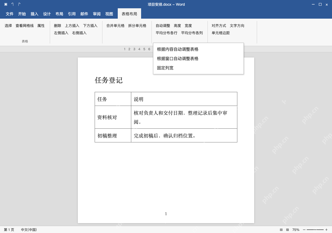Open 单元格边距 settings
Viewport: 332px width, 233px height.
click(x=221, y=33)
